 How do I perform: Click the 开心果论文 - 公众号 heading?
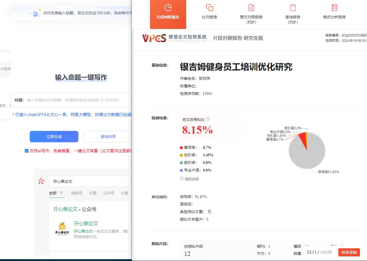(75, 209)
